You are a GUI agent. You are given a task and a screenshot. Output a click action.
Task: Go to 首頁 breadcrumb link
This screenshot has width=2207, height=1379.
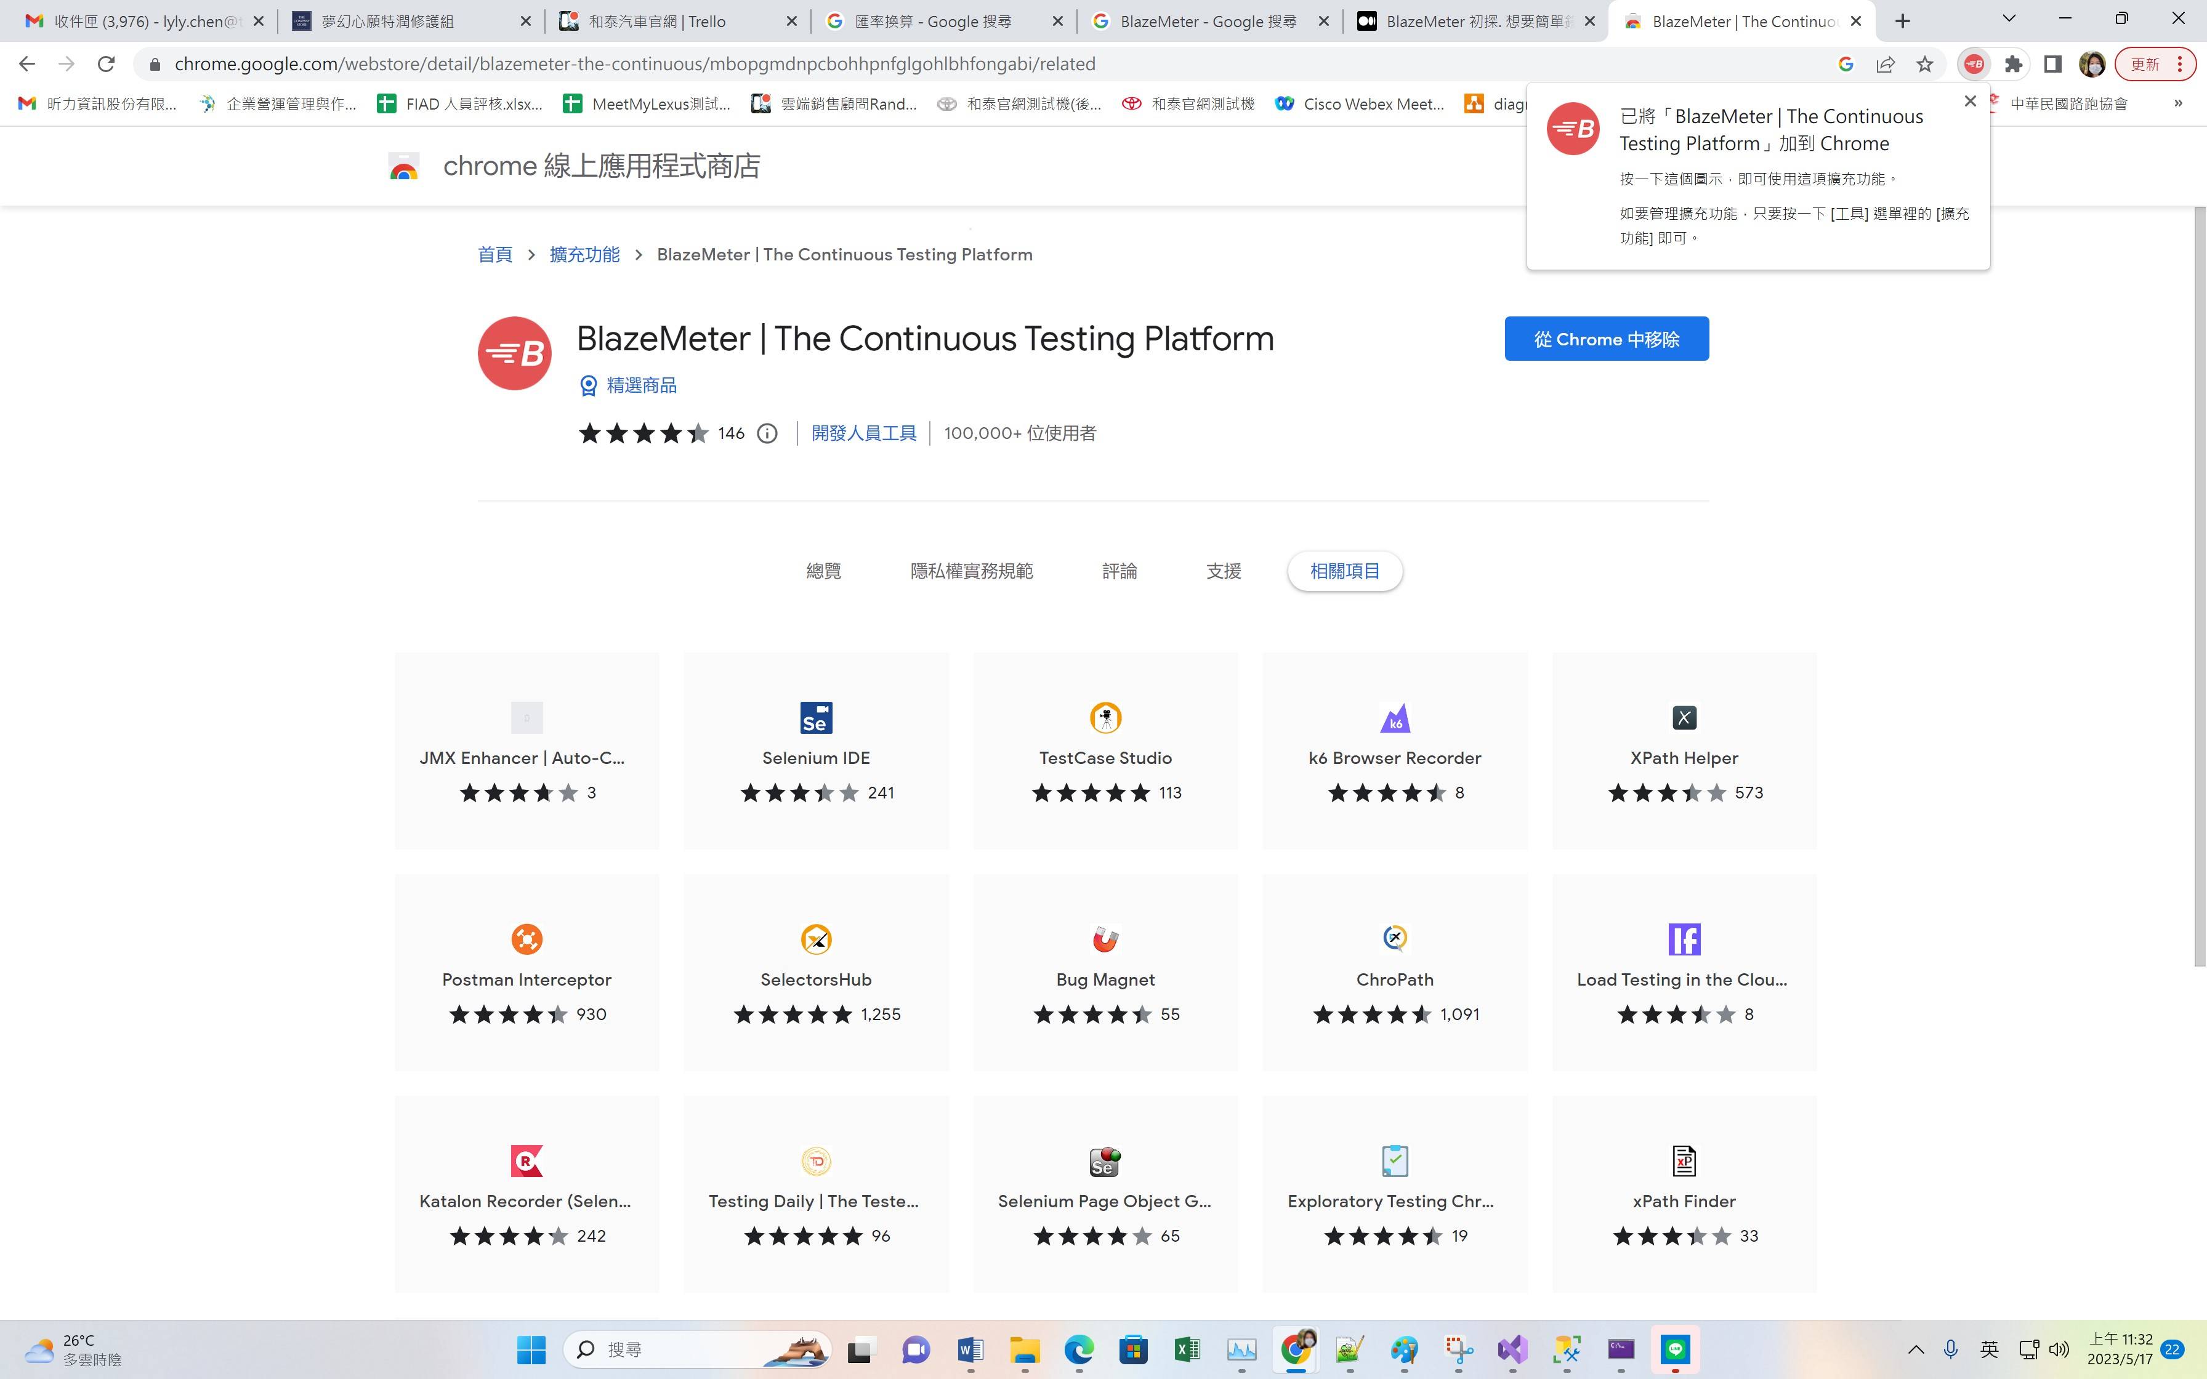494,254
